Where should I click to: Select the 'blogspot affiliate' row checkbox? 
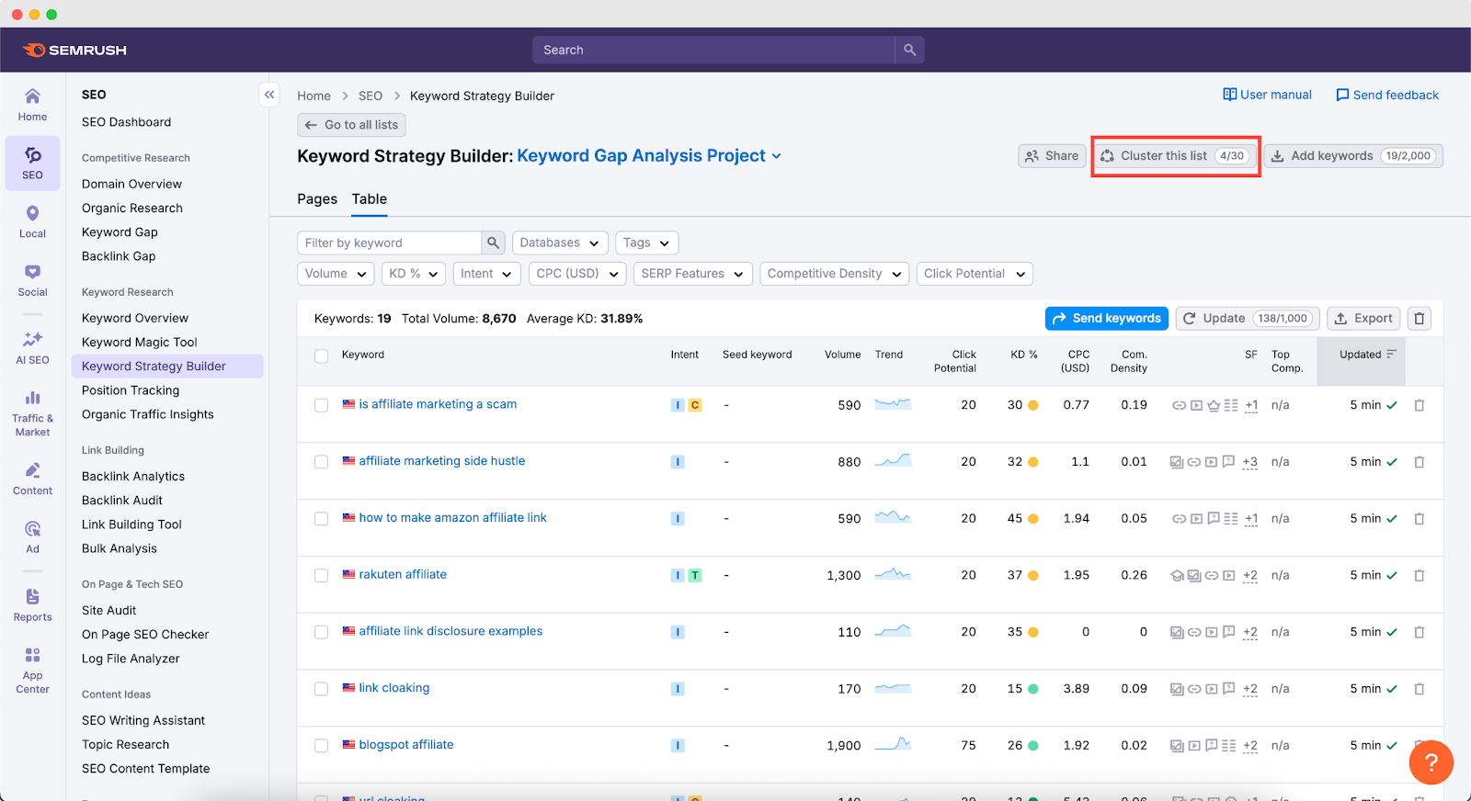click(x=321, y=746)
